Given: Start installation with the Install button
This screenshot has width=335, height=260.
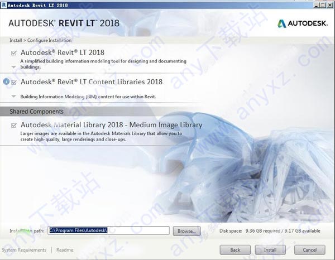Looking at the screenshot, I should point(270,250).
